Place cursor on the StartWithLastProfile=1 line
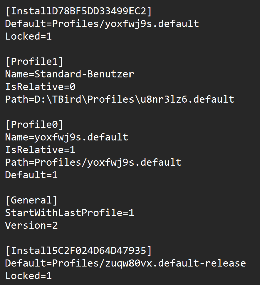This screenshot has width=260, height=285. (70, 213)
